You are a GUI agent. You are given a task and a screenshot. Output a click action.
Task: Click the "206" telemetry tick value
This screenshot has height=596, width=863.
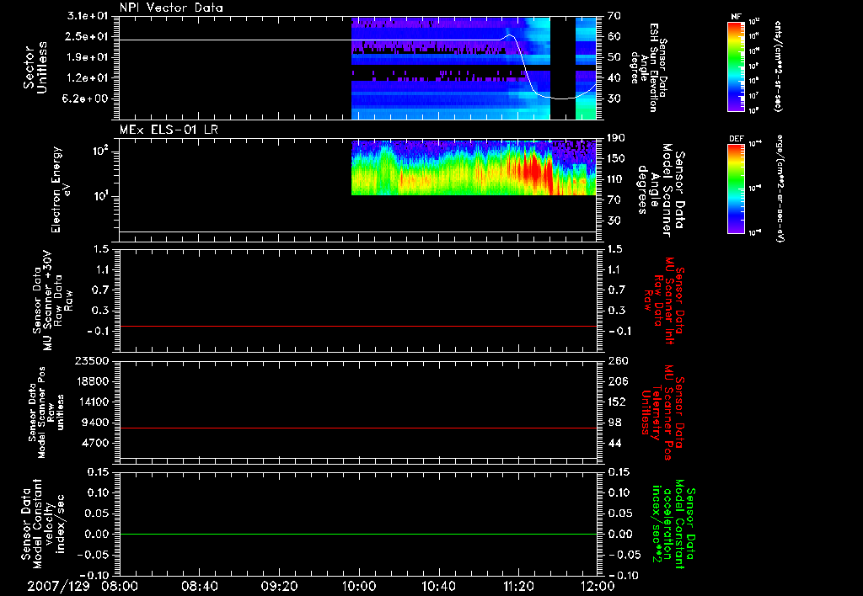pos(618,381)
